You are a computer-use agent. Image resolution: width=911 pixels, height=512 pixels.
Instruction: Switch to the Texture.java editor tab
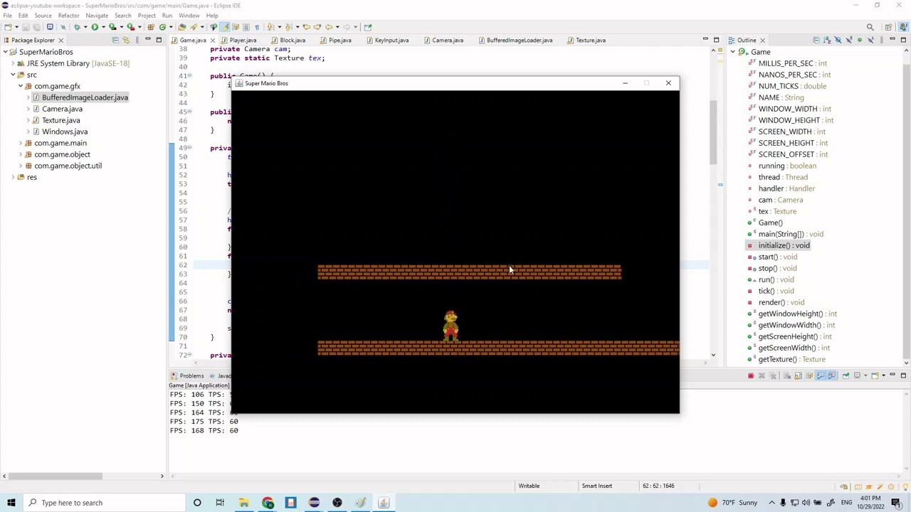tap(591, 41)
